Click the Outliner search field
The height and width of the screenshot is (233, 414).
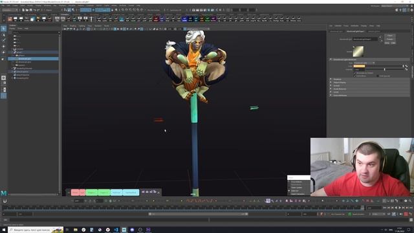tap(34, 32)
